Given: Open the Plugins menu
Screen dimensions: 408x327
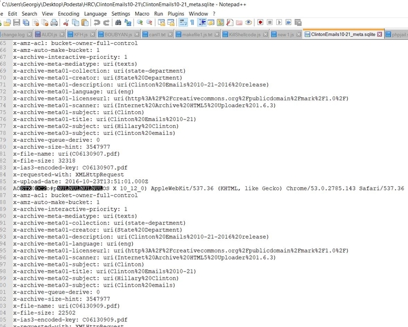Looking at the screenshot, I should point(177,13).
